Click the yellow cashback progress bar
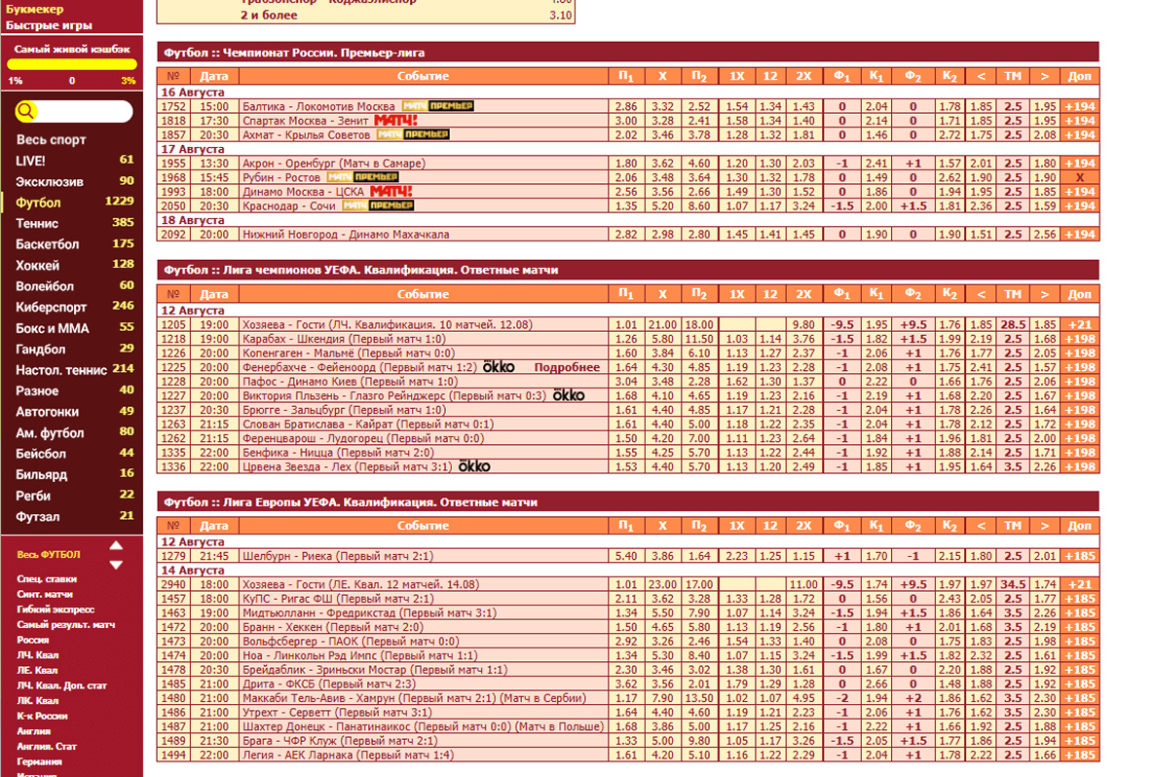The height and width of the screenshot is (777, 1154). (72, 64)
